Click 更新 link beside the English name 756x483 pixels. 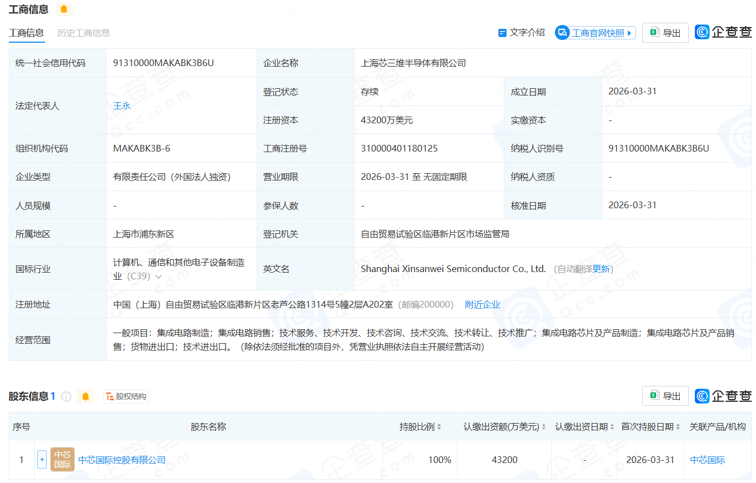coord(602,269)
